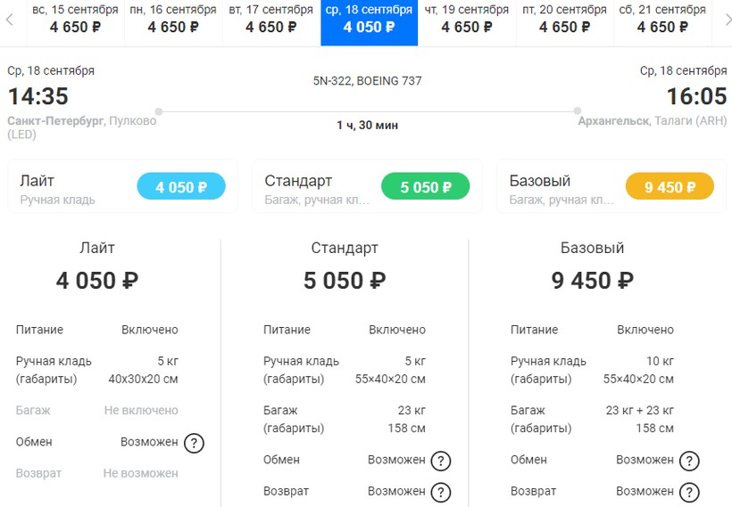Click the Лайт tariff card title
The image size is (732, 507).
(37, 181)
